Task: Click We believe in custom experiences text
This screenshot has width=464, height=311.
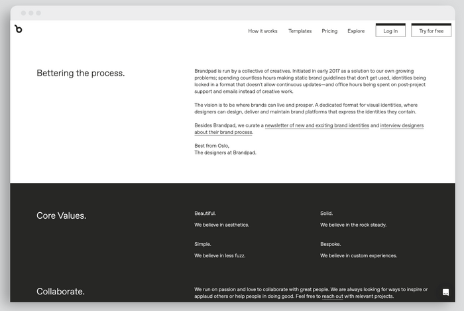Action: click(359, 256)
